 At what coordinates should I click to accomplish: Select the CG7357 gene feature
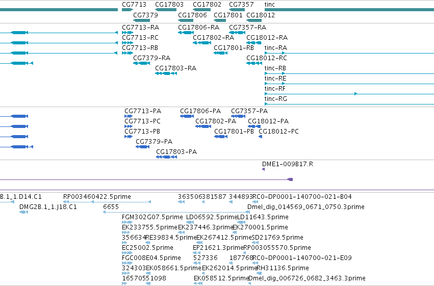coord(237,10)
